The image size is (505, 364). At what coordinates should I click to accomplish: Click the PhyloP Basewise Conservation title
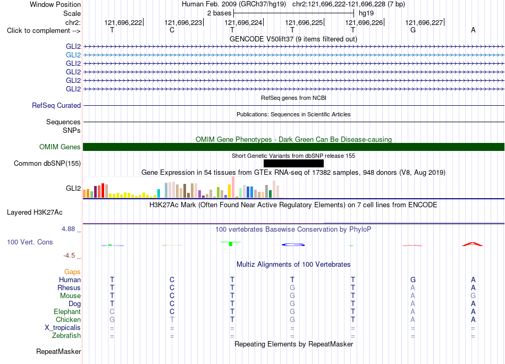(293, 230)
